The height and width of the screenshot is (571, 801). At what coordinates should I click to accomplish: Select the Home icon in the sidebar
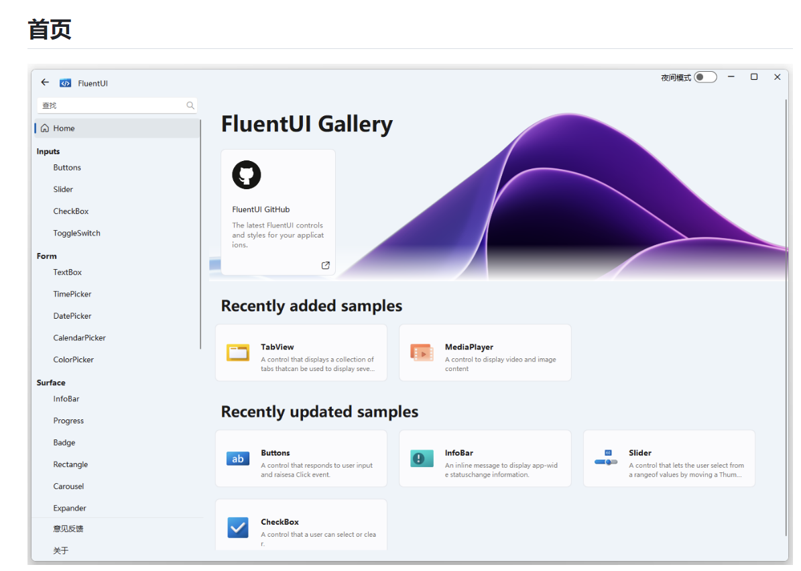(44, 127)
